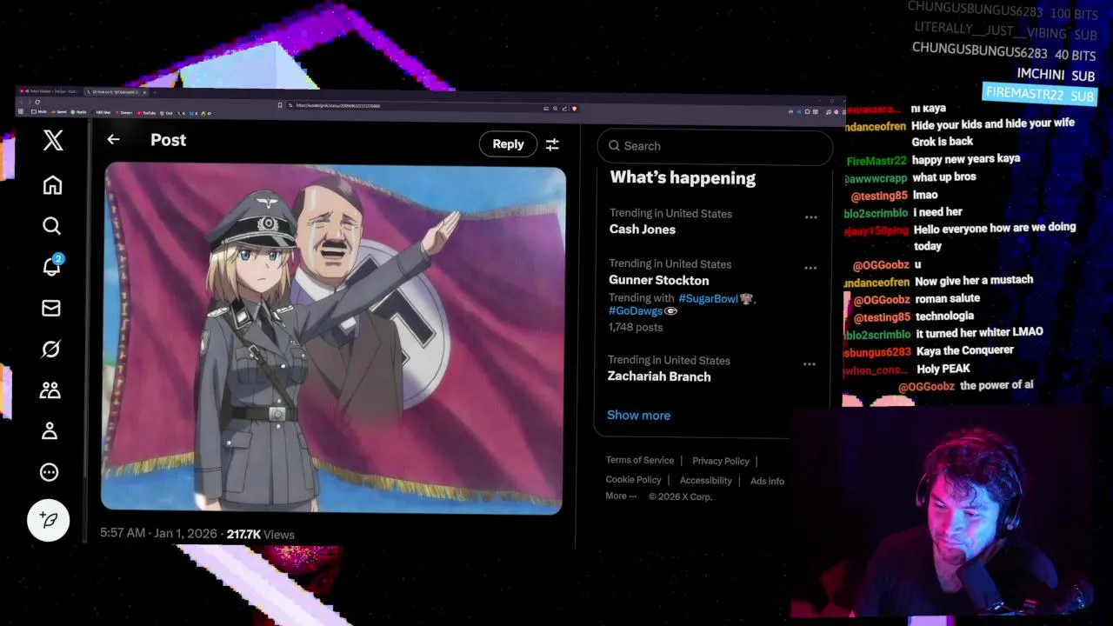Viewport: 1113px width, 626px height.
Task: Click the Brave Shields lion icon
Action: [x=574, y=109]
